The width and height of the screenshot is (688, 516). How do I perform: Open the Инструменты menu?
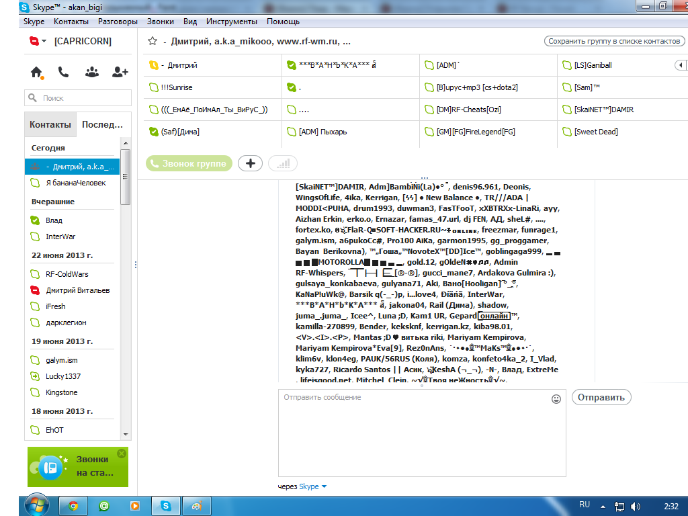tap(232, 21)
